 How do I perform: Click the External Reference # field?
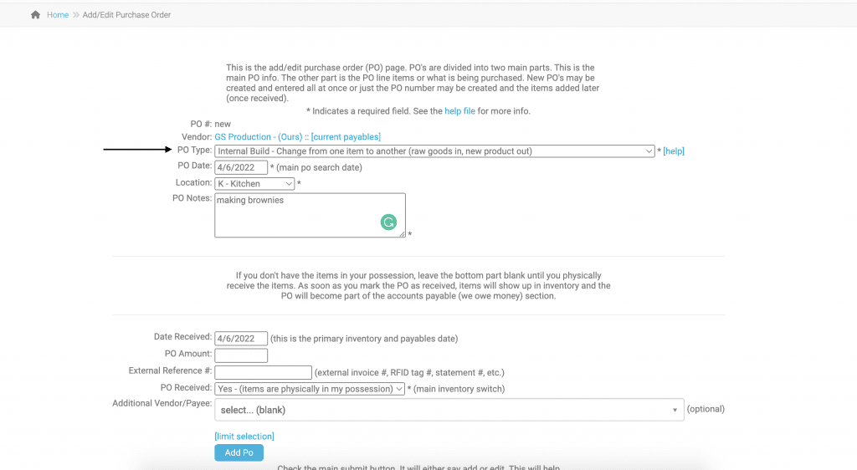tap(264, 372)
